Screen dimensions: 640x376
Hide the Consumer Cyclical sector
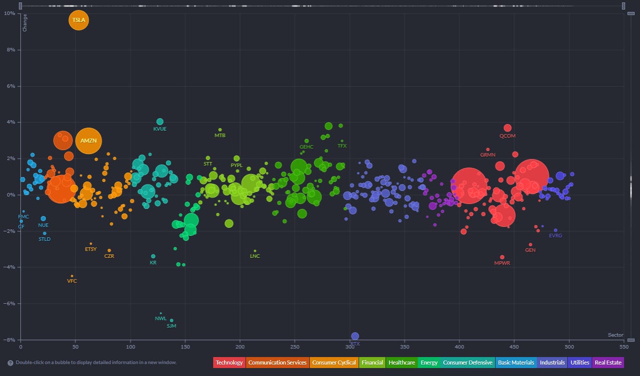coord(334,363)
